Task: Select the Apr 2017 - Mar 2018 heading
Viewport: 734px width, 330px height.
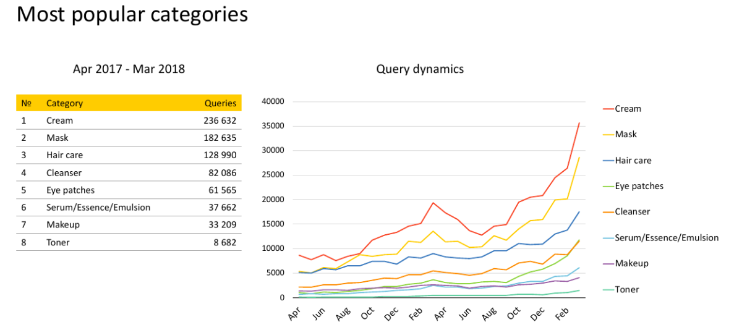Action: pos(129,69)
